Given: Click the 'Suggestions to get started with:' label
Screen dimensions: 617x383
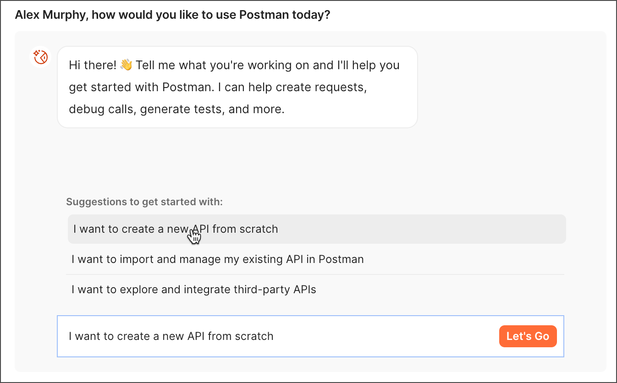Looking at the screenshot, I should coord(144,202).
